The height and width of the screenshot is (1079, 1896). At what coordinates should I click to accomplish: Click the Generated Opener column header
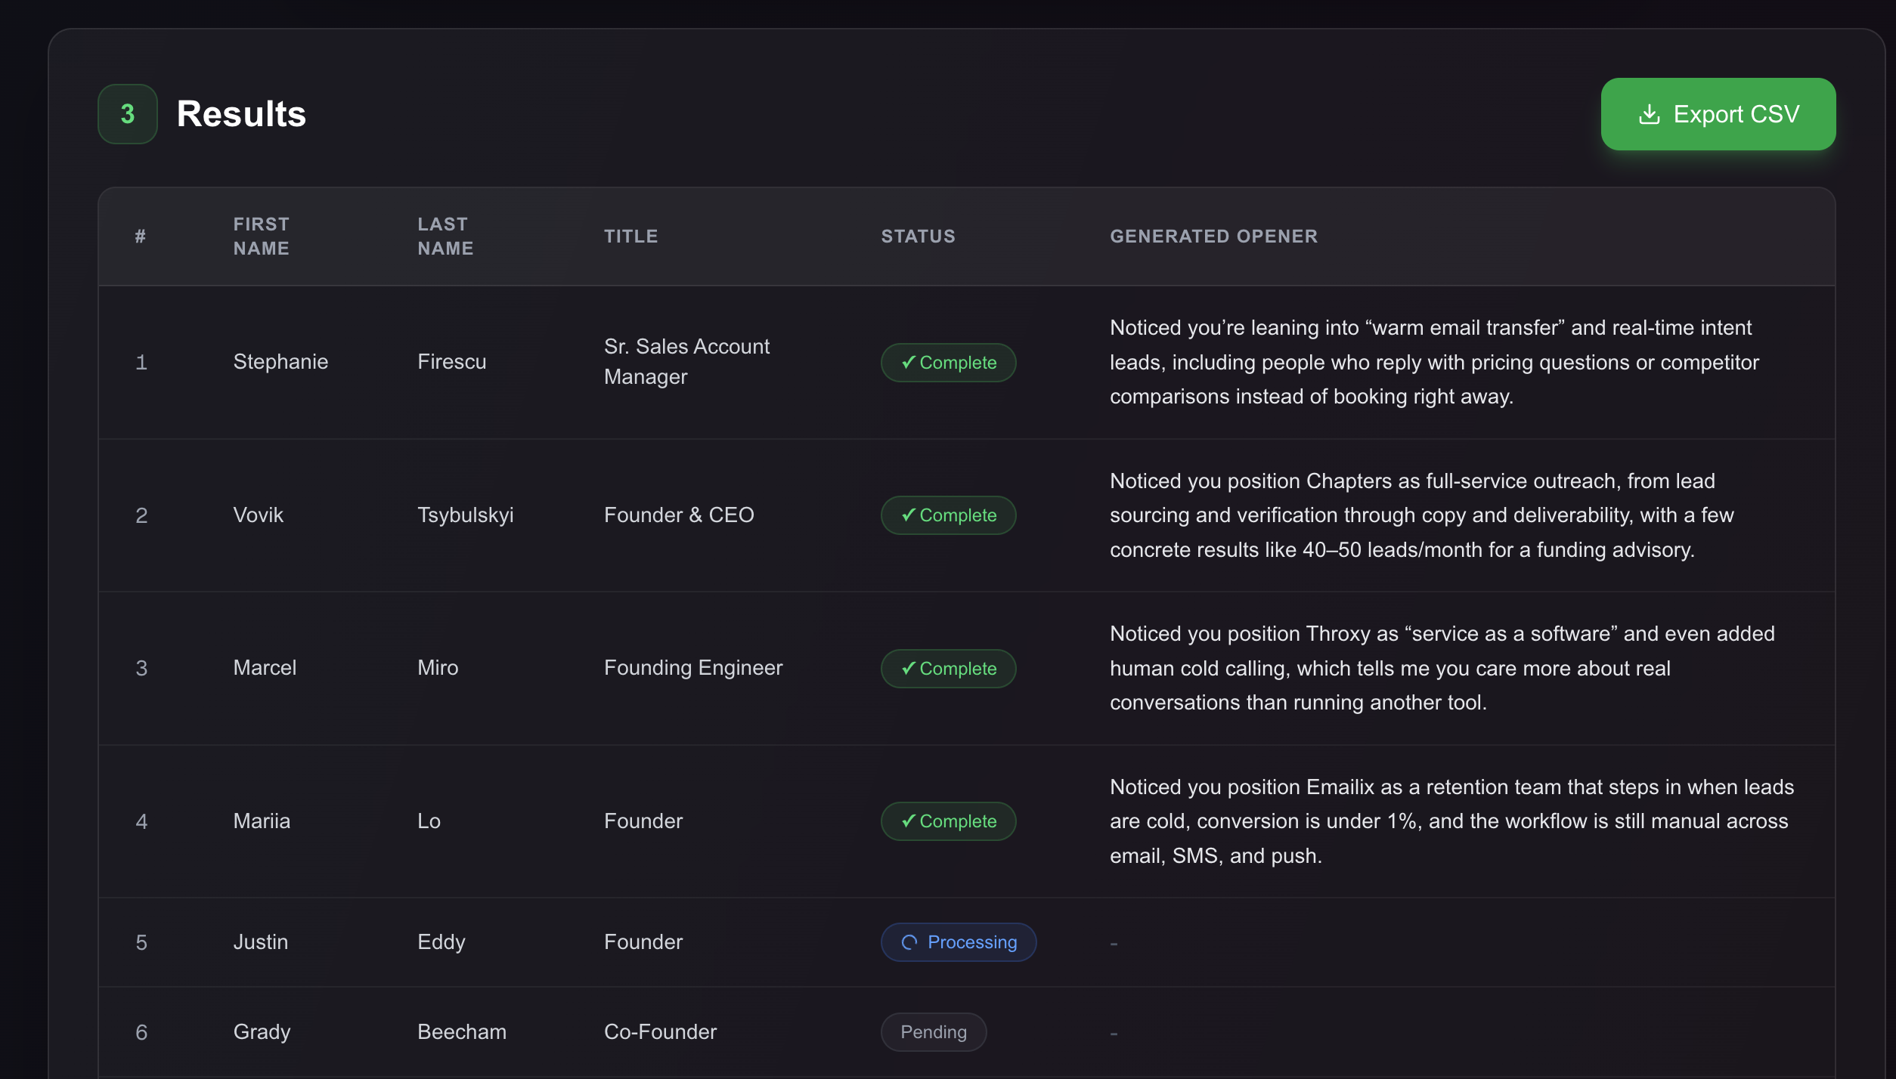pyautogui.click(x=1213, y=237)
